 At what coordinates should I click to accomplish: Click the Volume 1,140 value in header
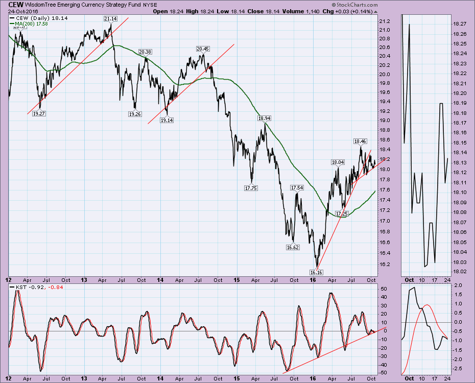301,12
